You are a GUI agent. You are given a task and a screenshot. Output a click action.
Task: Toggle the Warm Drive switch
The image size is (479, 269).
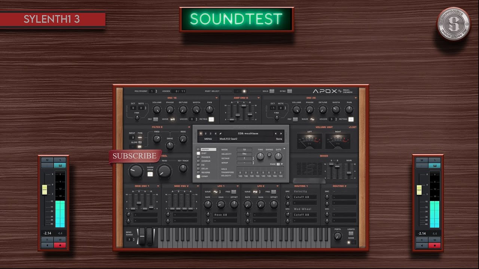click(150, 174)
